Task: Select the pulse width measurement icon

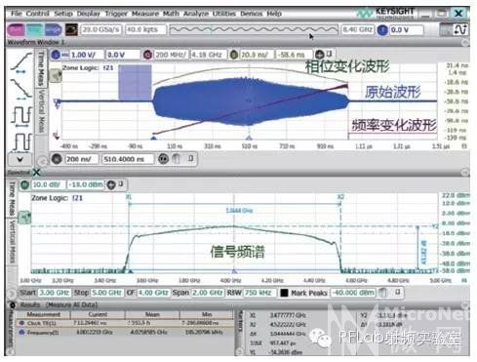Action: coord(21,141)
